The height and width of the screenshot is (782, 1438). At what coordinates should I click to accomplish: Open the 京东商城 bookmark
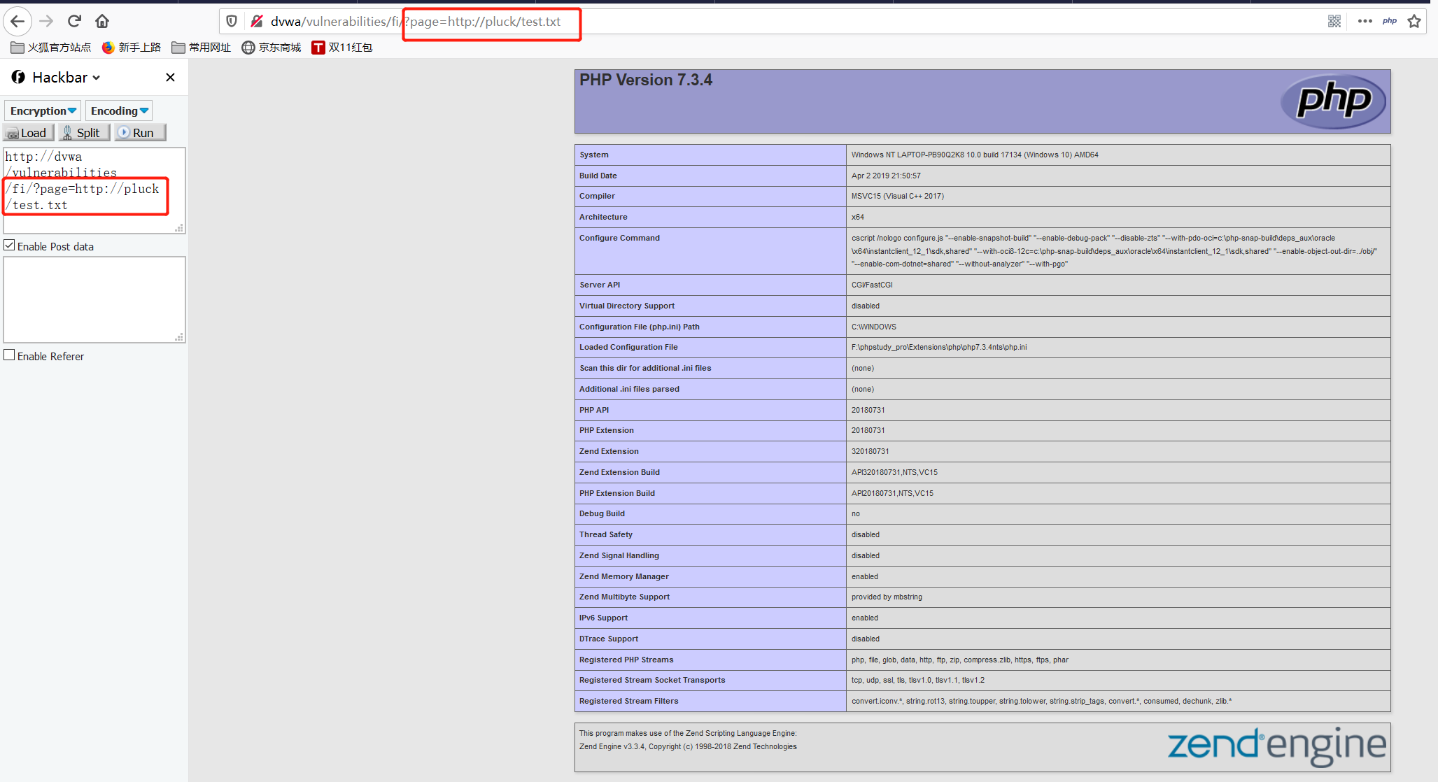click(x=272, y=48)
